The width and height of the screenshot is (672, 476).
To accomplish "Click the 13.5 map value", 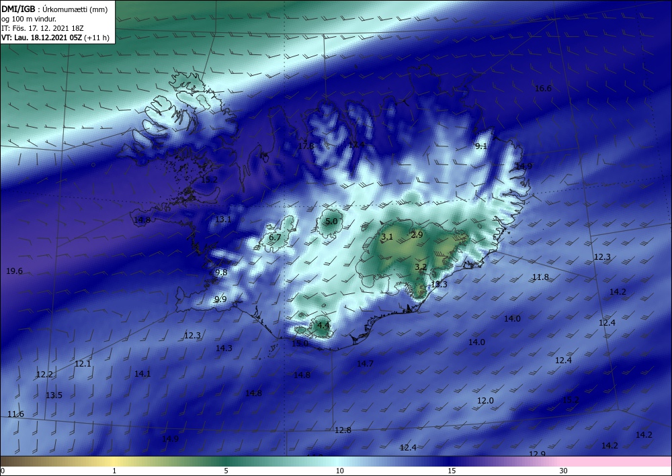I will click(x=54, y=395).
